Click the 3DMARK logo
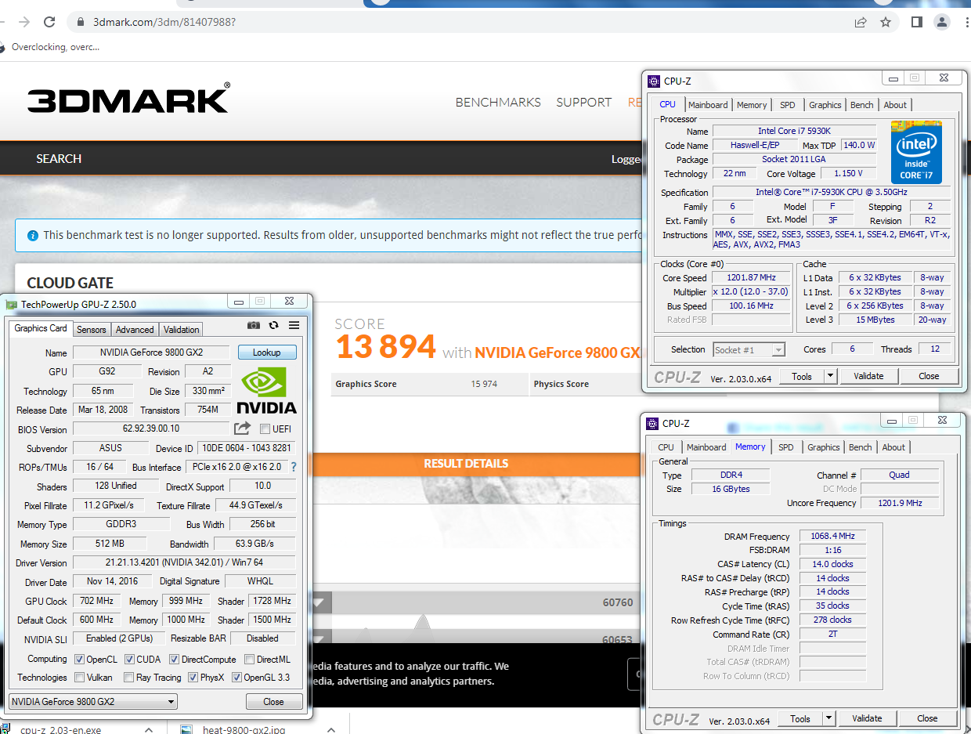The image size is (971, 734). click(129, 99)
